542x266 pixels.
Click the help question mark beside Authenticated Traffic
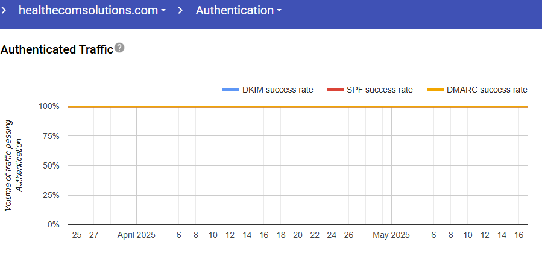tap(119, 48)
